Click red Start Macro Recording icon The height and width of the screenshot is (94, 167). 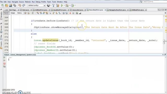tap(70, 13)
